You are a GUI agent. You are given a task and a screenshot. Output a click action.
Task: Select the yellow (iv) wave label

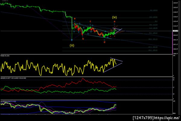coord(114,17)
